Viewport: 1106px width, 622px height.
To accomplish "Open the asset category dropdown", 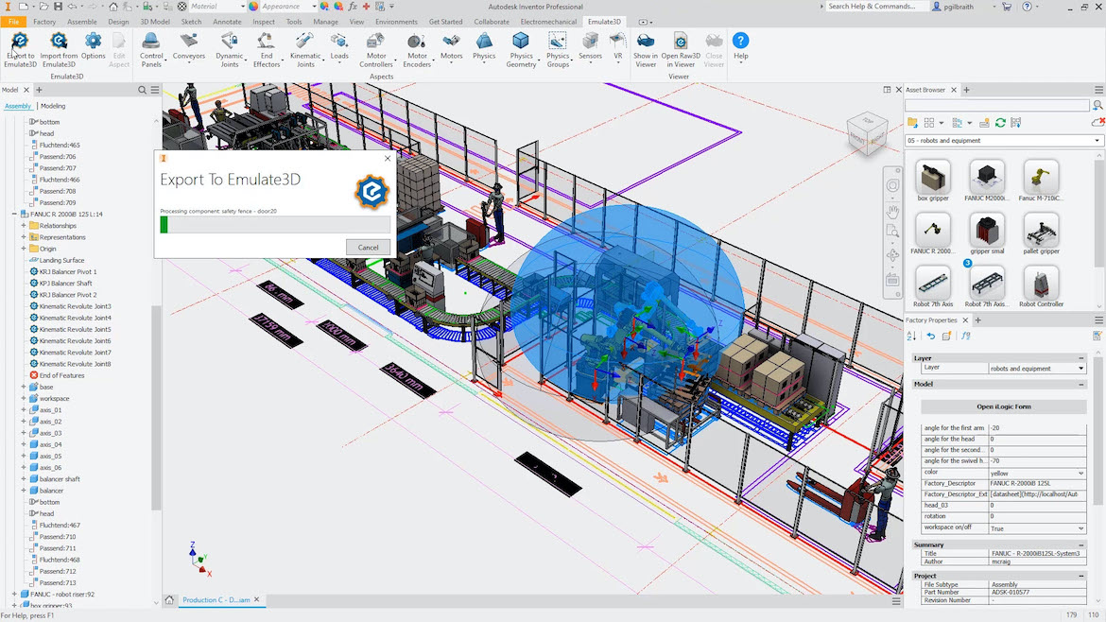I will tap(1097, 141).
